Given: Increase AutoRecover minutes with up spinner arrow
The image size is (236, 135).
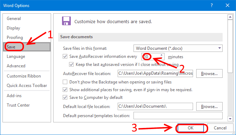Looking at the screenshot, I should coord(161,55).
